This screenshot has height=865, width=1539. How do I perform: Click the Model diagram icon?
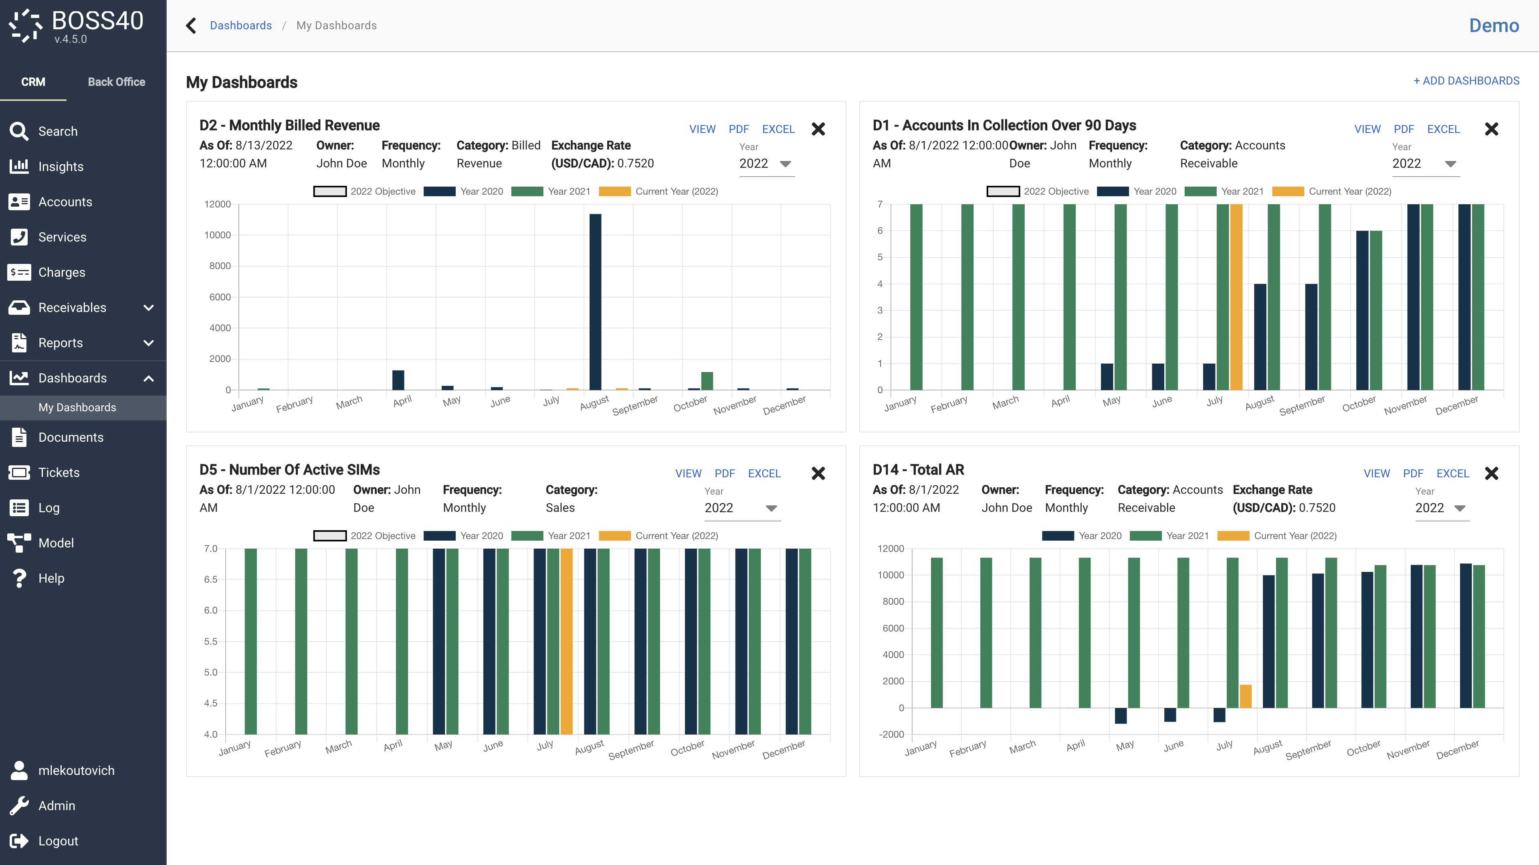point(19,543)
